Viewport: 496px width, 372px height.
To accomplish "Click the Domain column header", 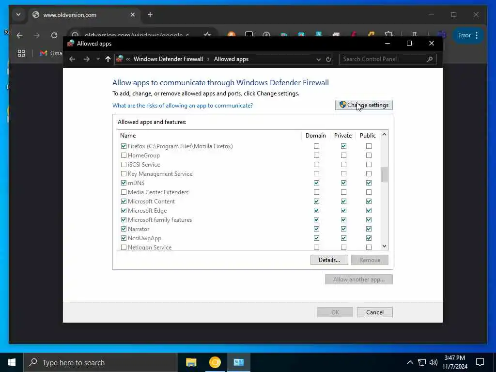I will (316, 136).
